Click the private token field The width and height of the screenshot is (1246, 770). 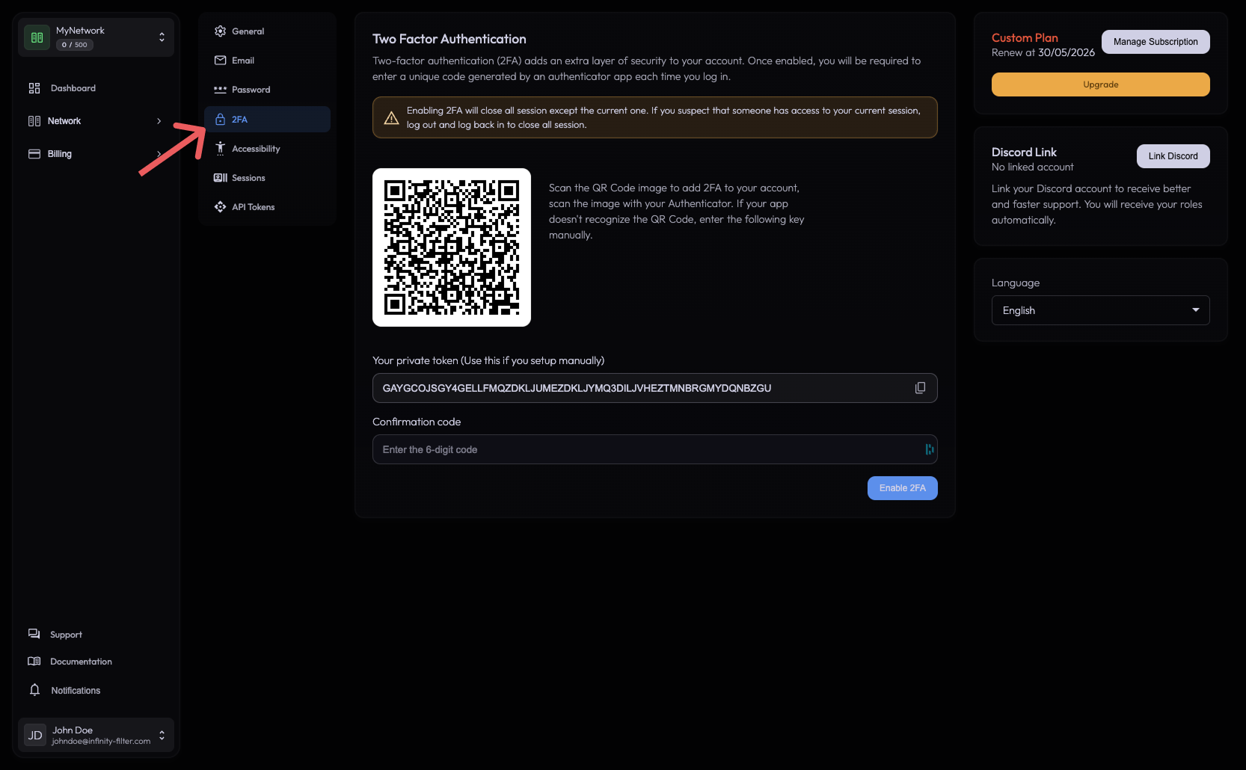click(x=655, y=388)
